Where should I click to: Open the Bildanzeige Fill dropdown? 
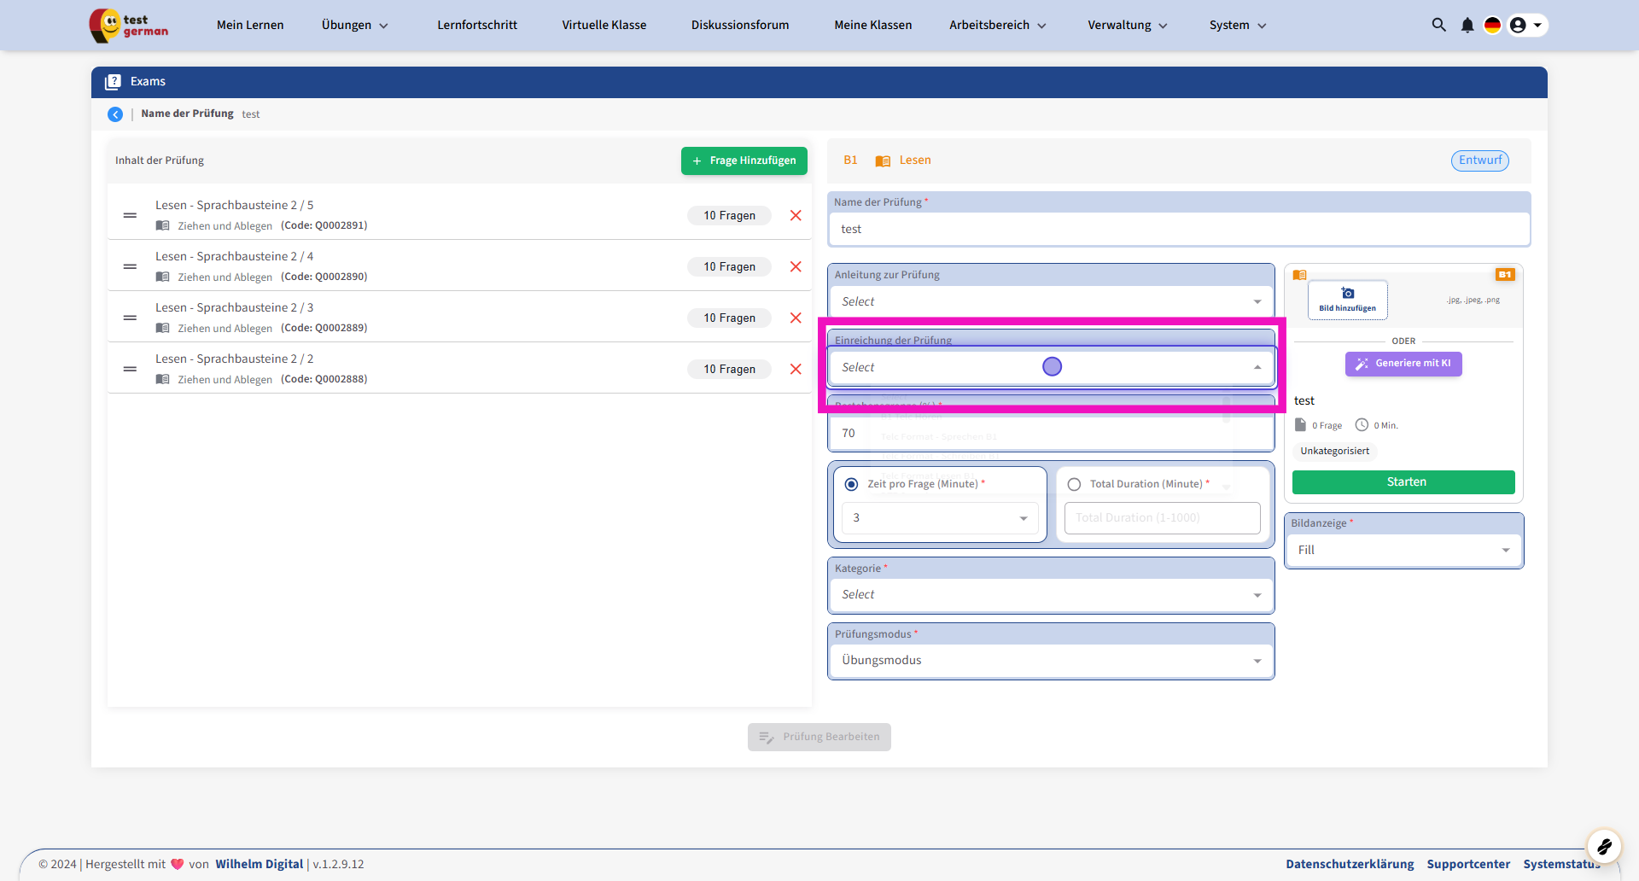(1403, 550)
